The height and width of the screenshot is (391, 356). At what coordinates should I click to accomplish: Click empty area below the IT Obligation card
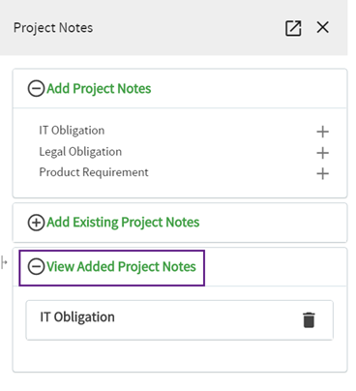(x=180, y=355)
